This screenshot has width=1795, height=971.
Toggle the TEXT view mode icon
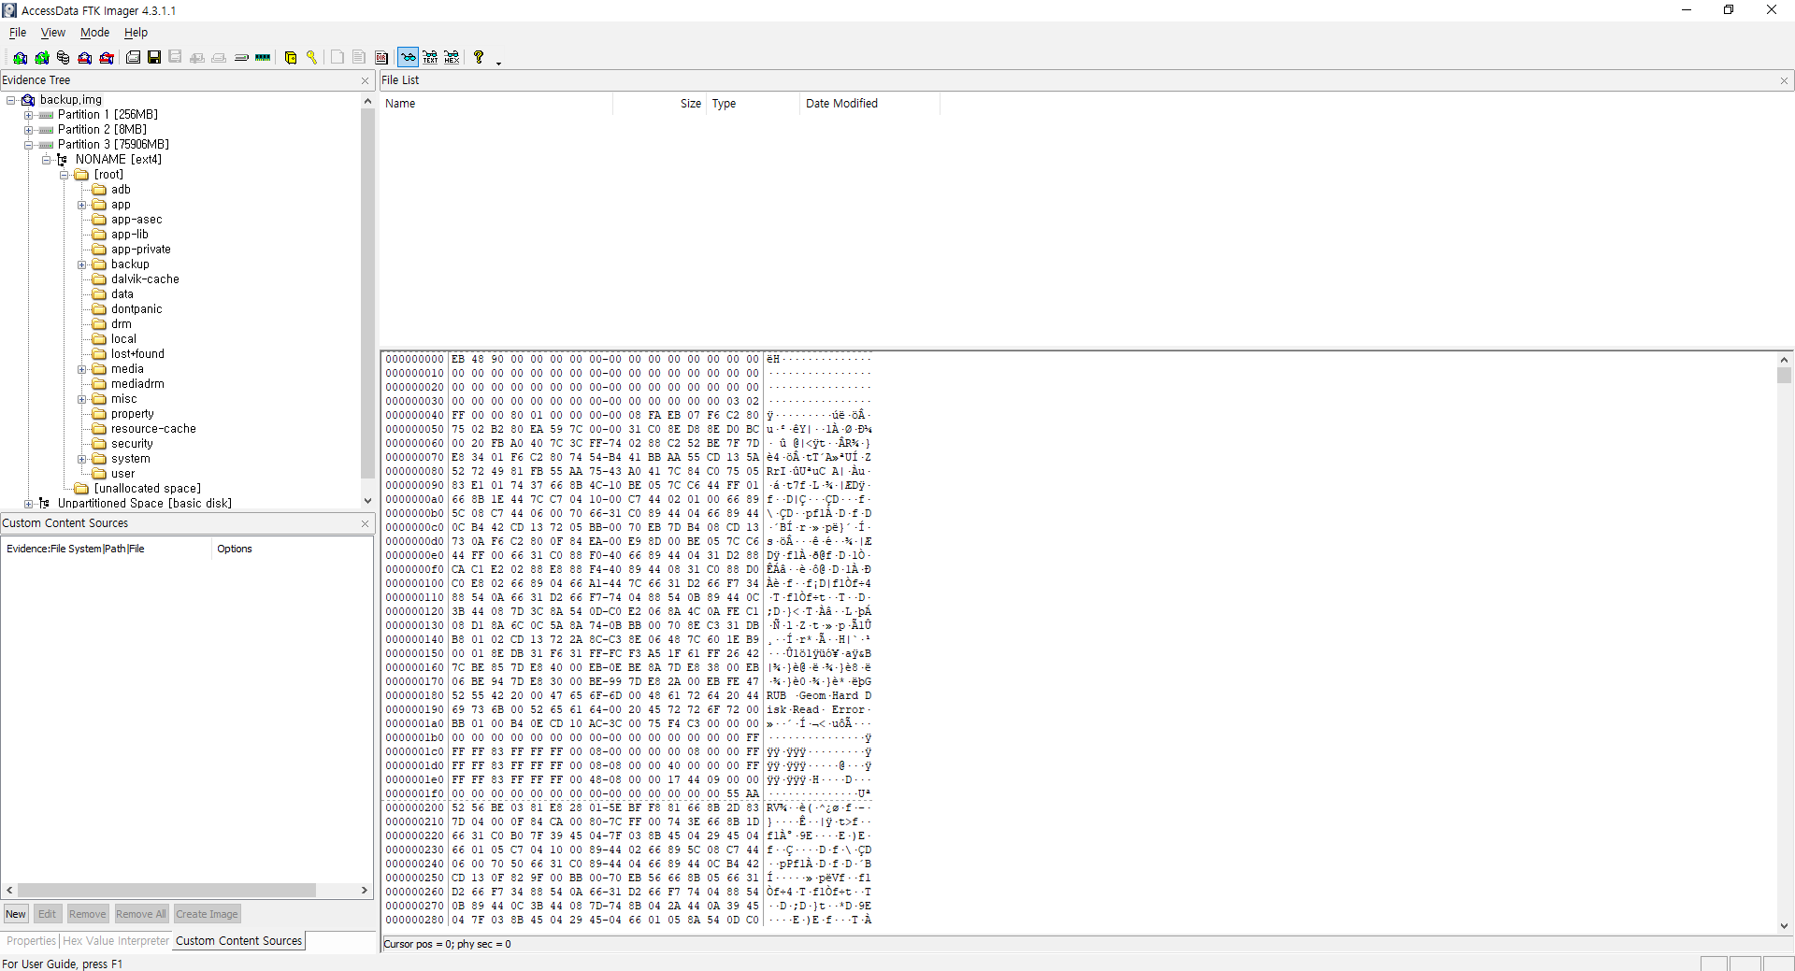(430, 58)
